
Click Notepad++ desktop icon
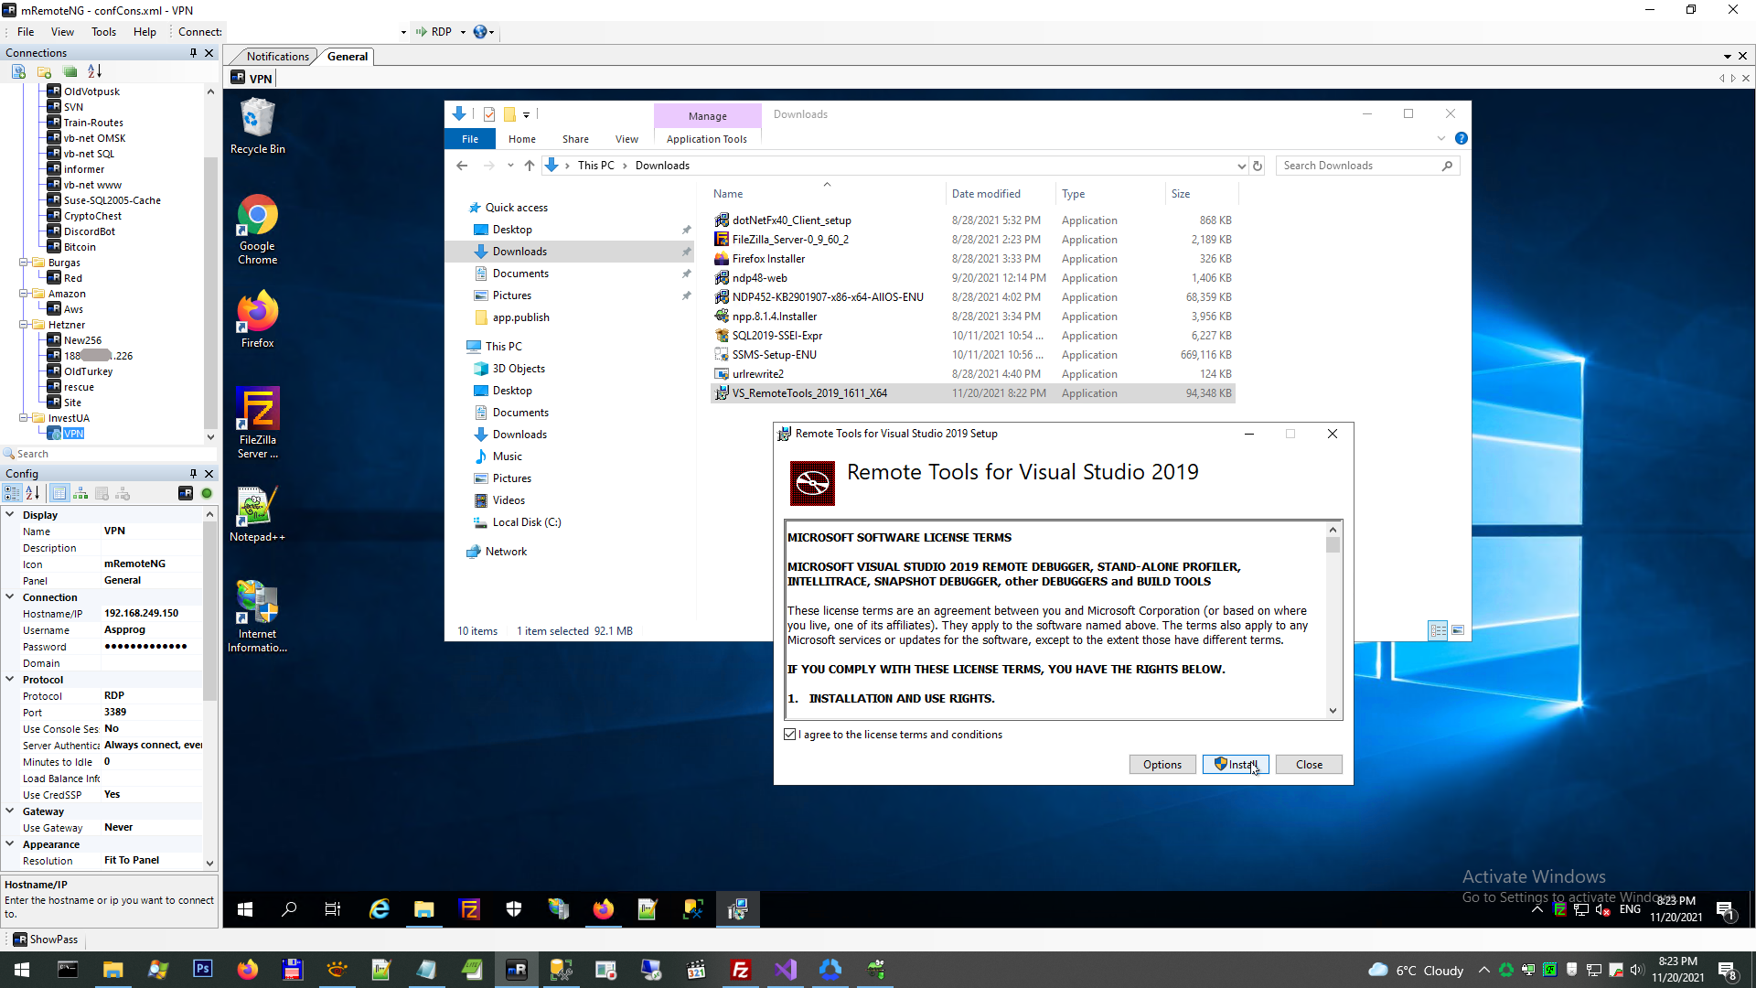257,514
